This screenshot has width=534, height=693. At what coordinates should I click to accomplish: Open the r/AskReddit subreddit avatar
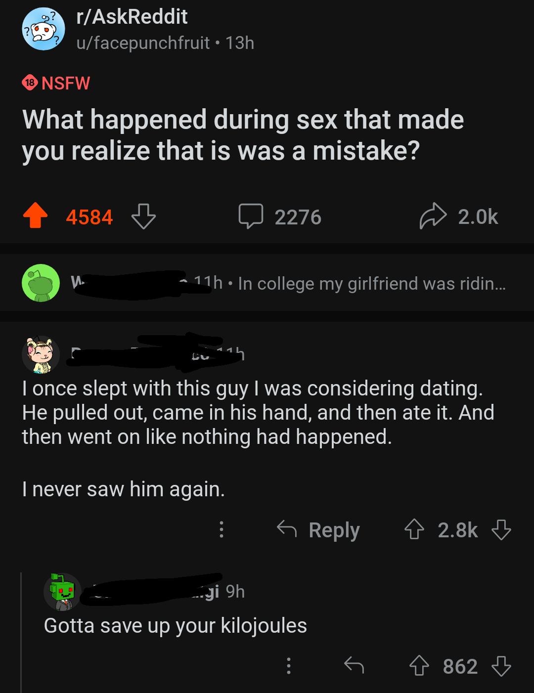tap(42, 30)
